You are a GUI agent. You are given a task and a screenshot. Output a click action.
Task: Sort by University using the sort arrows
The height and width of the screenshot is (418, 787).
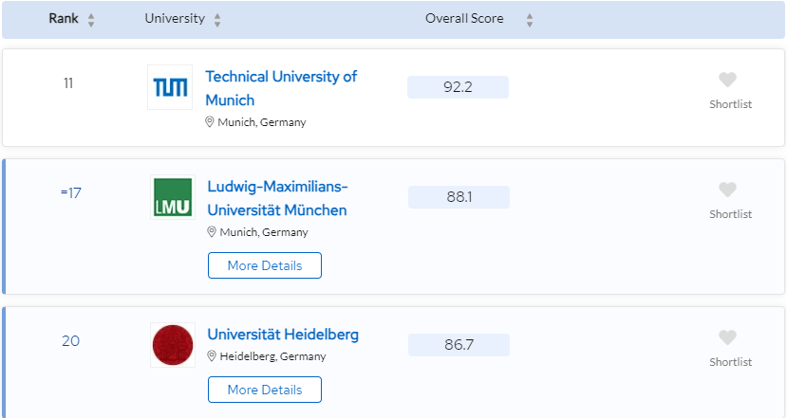tap(217, 20)
